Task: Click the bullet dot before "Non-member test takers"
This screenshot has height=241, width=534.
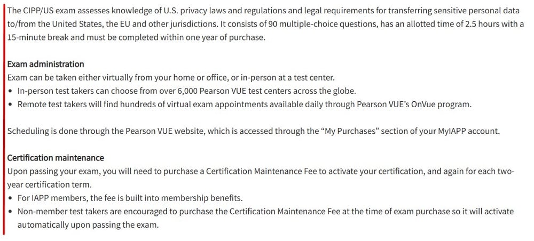Action: 11,212
